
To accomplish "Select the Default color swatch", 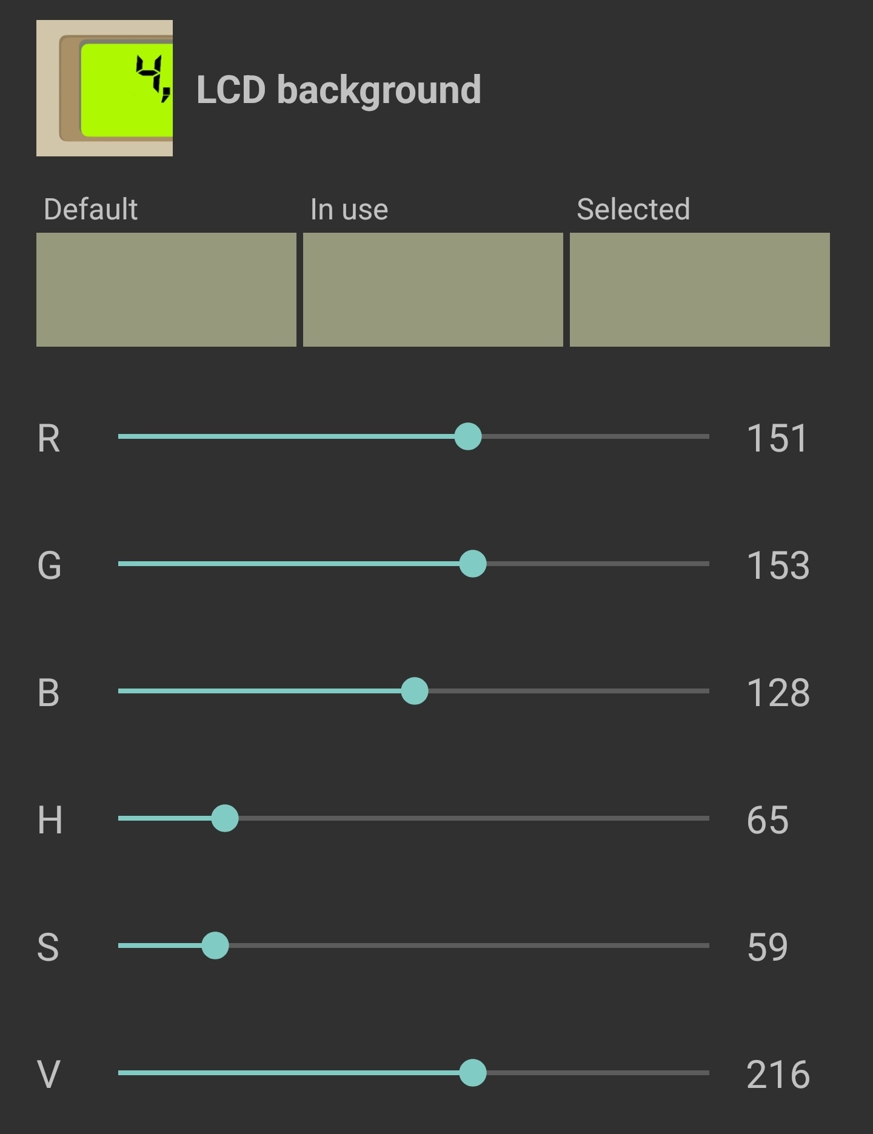I will point(166,290).
